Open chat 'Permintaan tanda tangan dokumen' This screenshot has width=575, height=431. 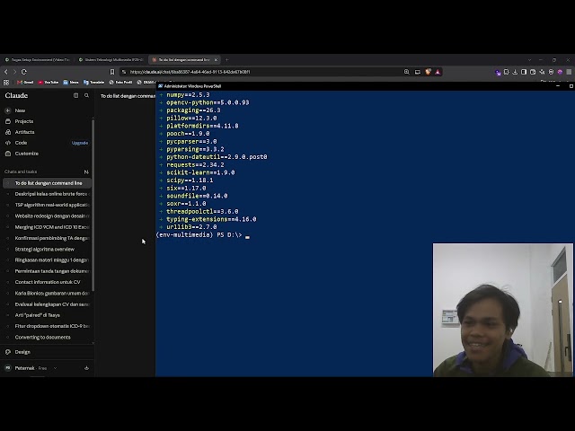[x=47, y=271]
